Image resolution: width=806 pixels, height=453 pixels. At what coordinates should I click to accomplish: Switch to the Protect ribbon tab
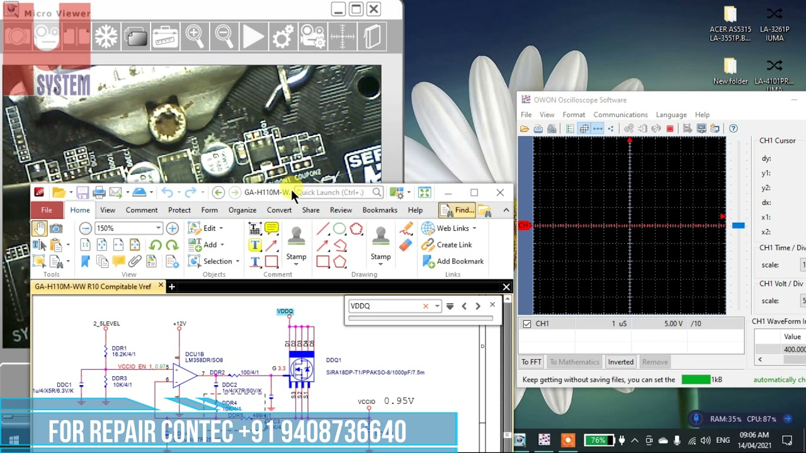179,210
